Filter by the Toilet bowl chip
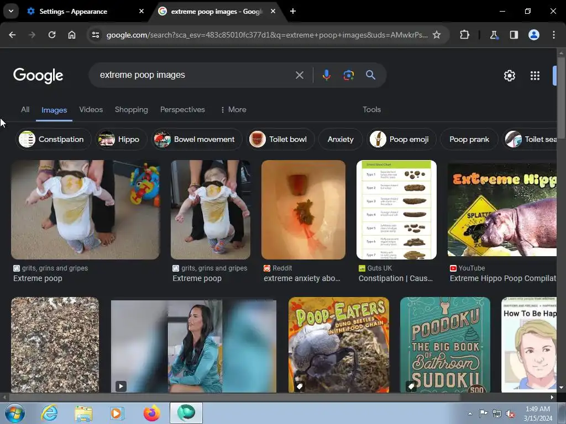This screenshot has height=424, width=566. [x=280, y=139]
